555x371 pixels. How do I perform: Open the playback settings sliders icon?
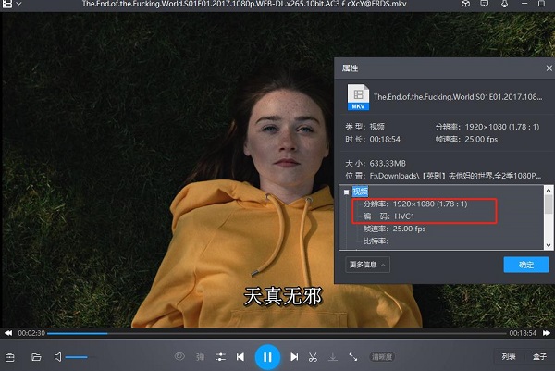click(x=220, y=357)
